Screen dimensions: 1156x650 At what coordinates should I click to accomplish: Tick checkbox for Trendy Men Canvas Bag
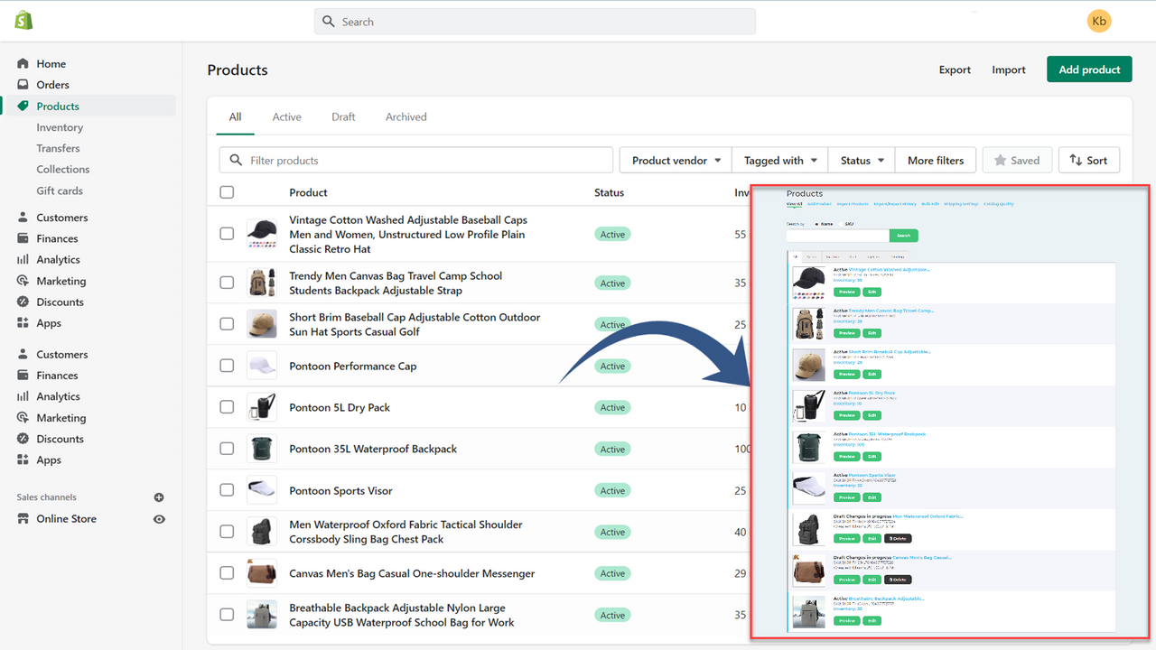227,283
